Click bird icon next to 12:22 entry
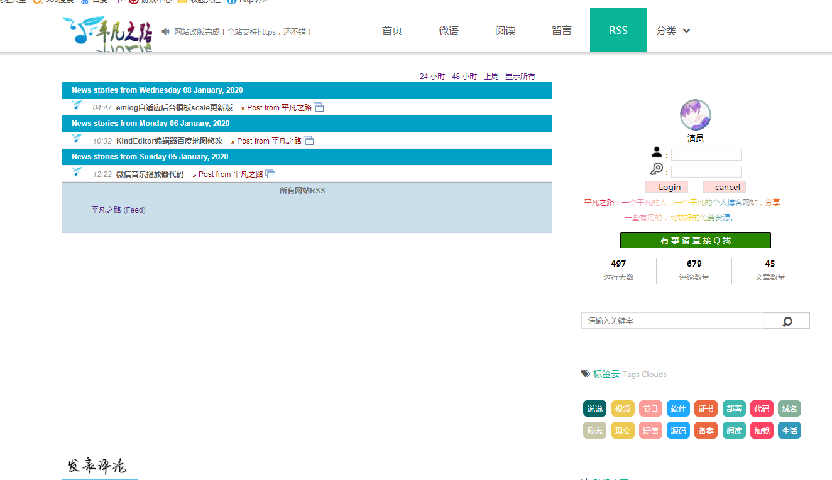 77,172
